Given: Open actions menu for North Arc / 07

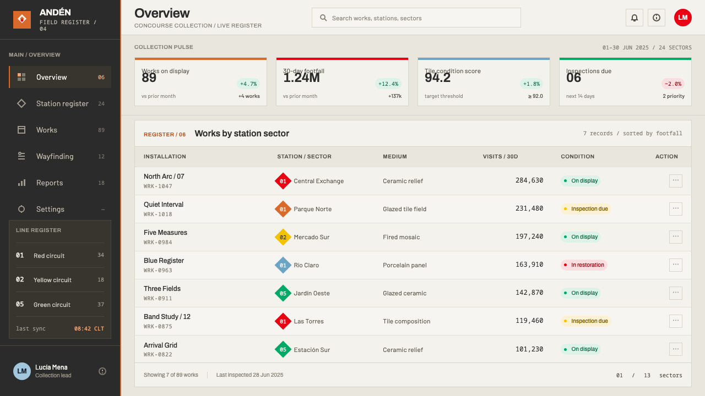Looking at the screenshot, I should point(676,181).
